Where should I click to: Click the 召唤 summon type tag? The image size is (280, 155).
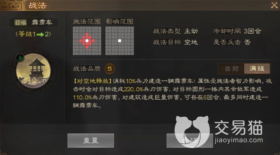coord(20,23)
